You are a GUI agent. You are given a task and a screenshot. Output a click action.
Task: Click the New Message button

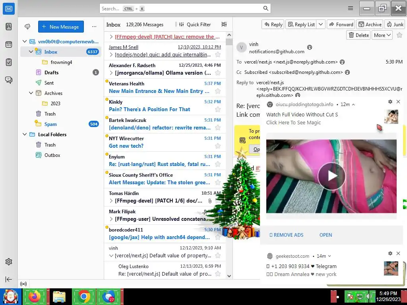coord(61,27)
